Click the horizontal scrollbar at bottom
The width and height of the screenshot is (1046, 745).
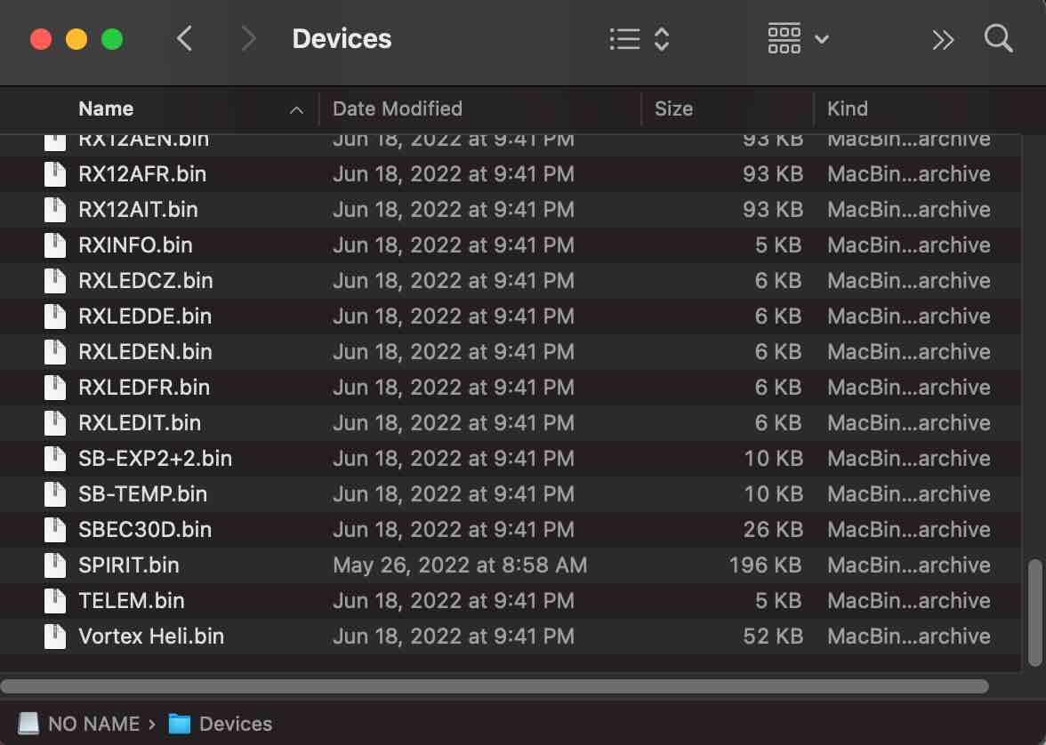[495, 686]
